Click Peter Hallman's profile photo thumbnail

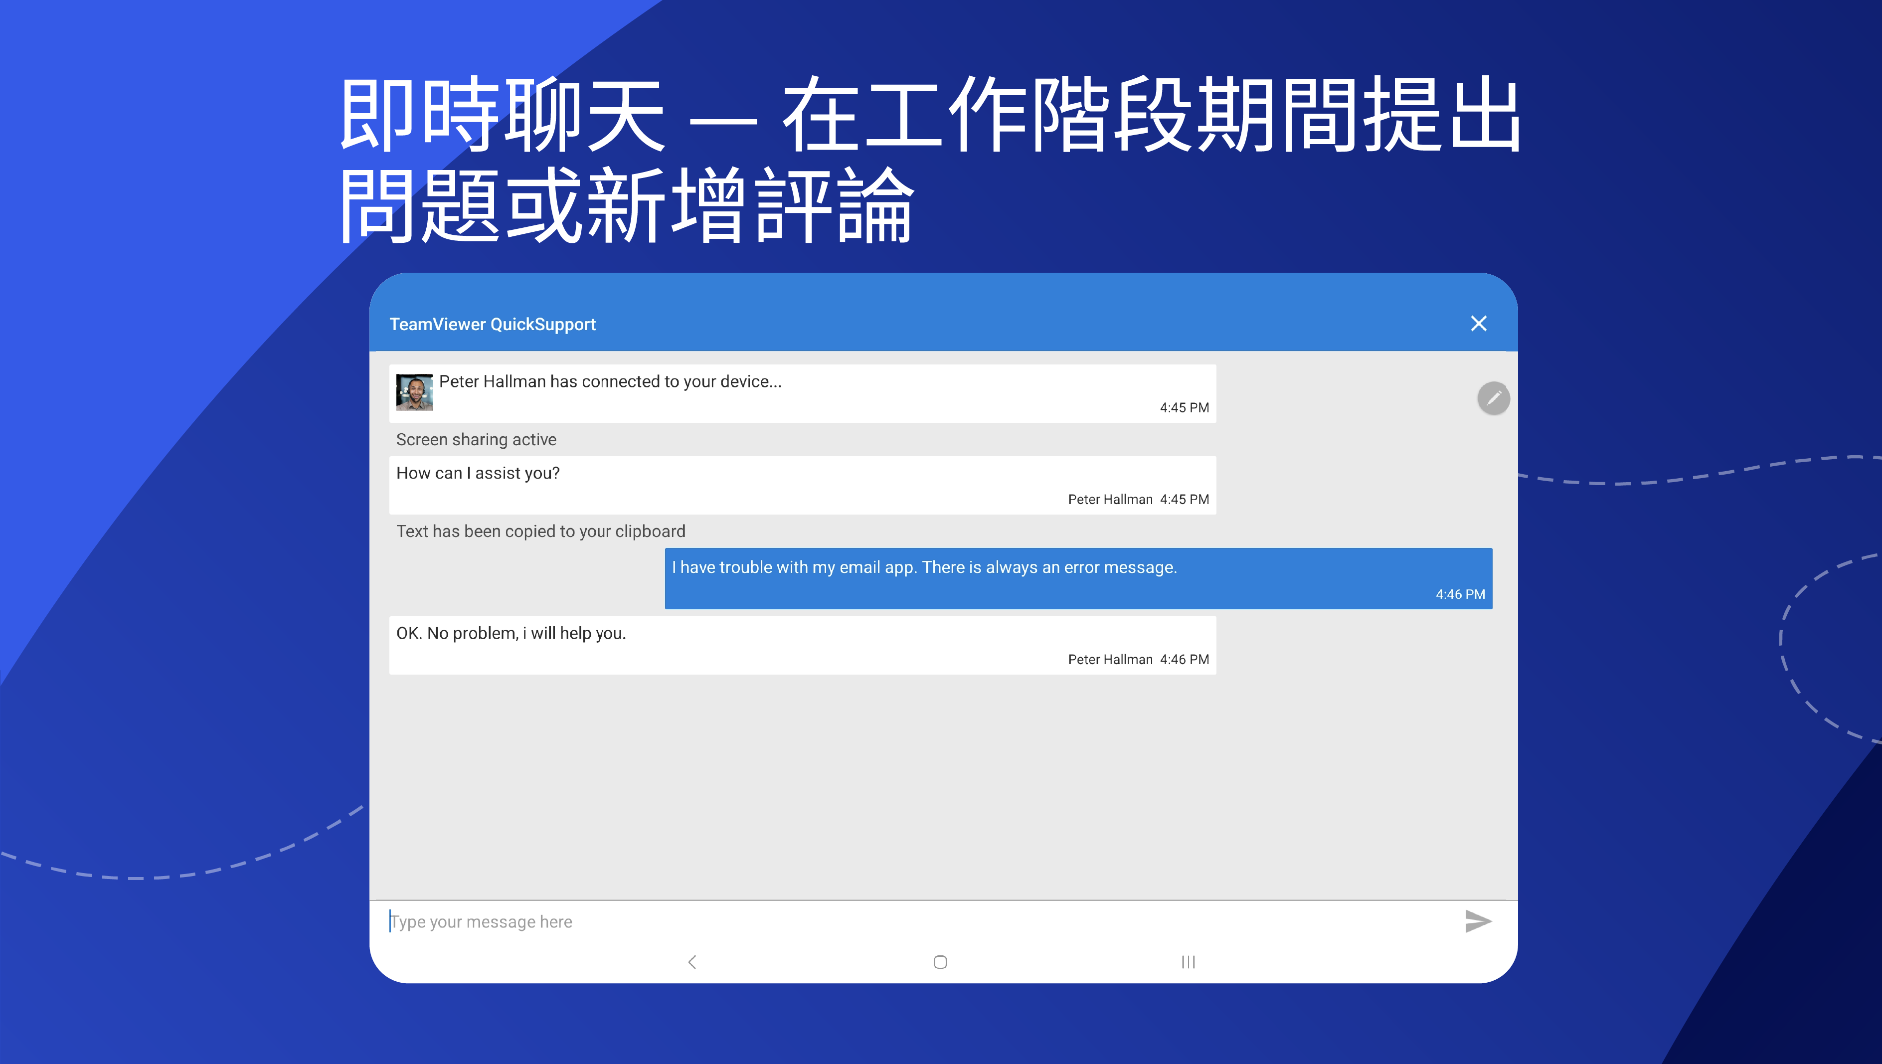tap(414, 392)
